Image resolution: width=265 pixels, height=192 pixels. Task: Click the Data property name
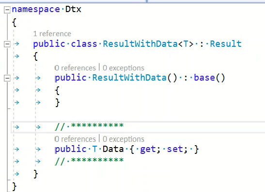tap(113, 149)
